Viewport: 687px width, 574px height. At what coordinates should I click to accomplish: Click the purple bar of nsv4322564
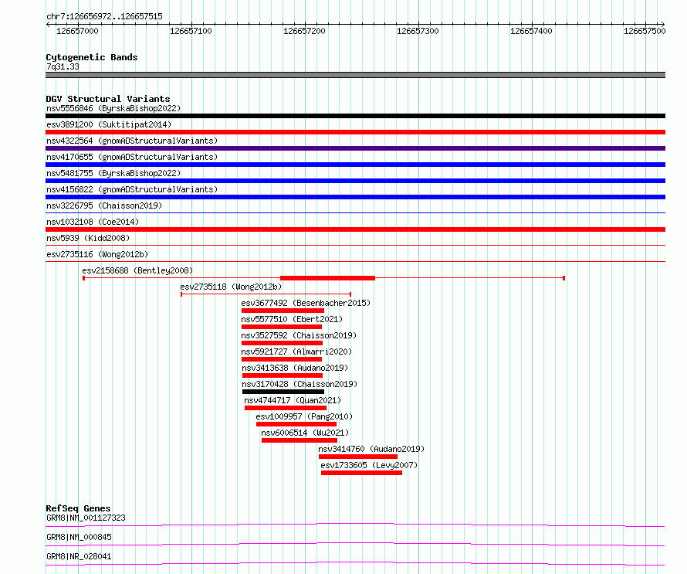pyautogui.click(x=355, y=148)
